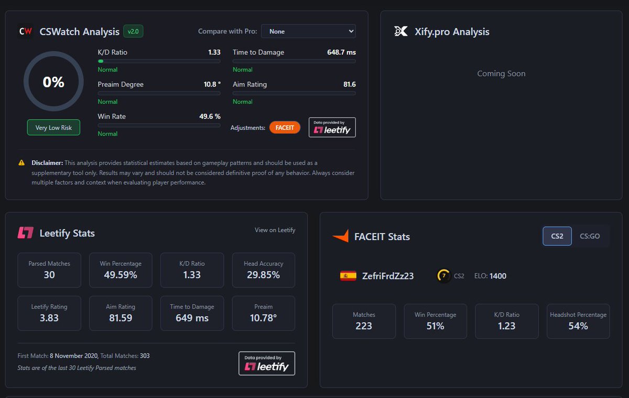Select the Preaim 10.78° card
The image size is (629, 398).
click(264, 313)
